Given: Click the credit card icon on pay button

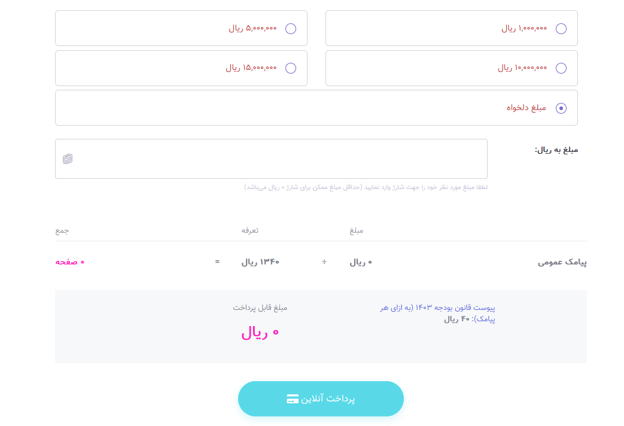Looking at the screenshot, I should point(293,399).
